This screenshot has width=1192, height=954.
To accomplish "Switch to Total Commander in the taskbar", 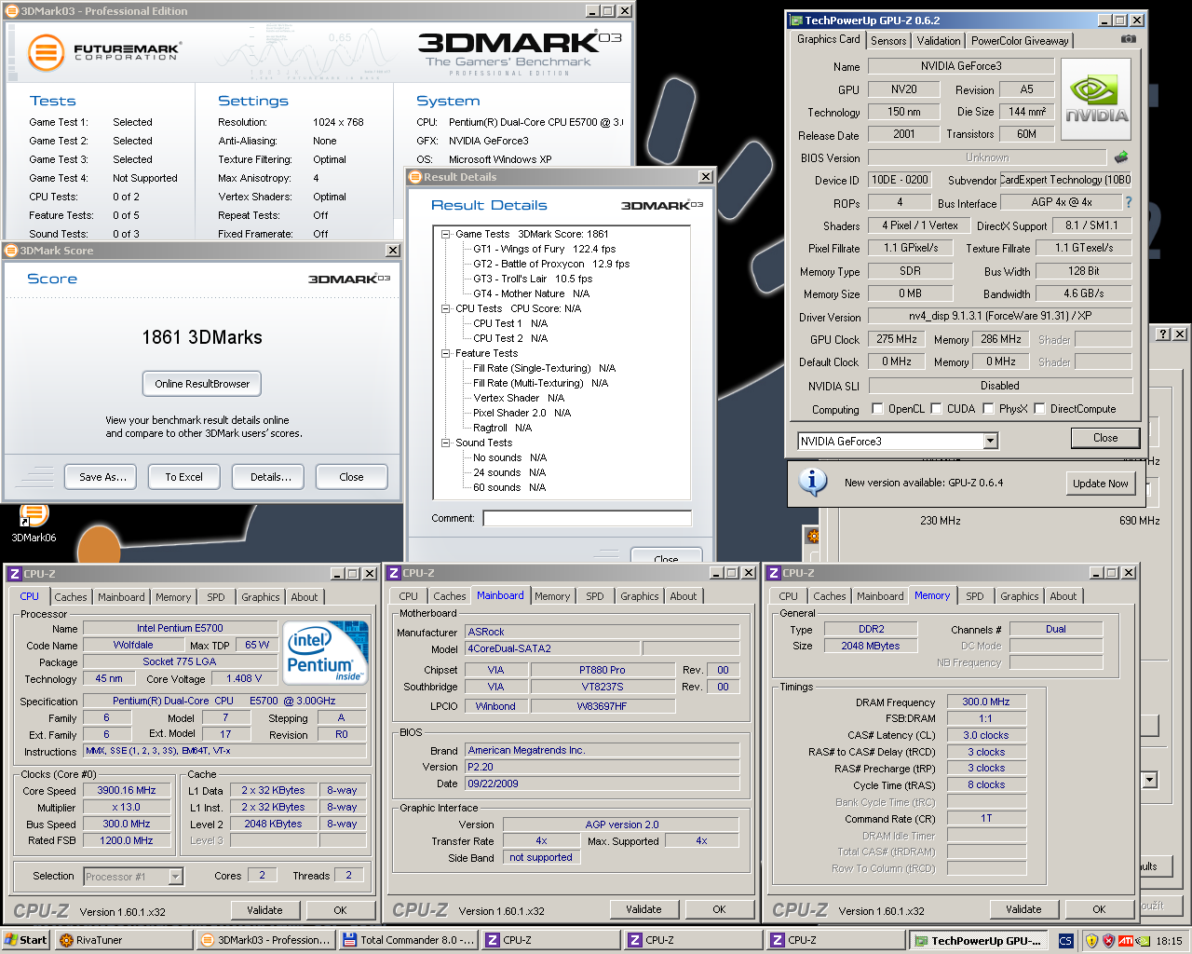I will (x=410, y=940).
